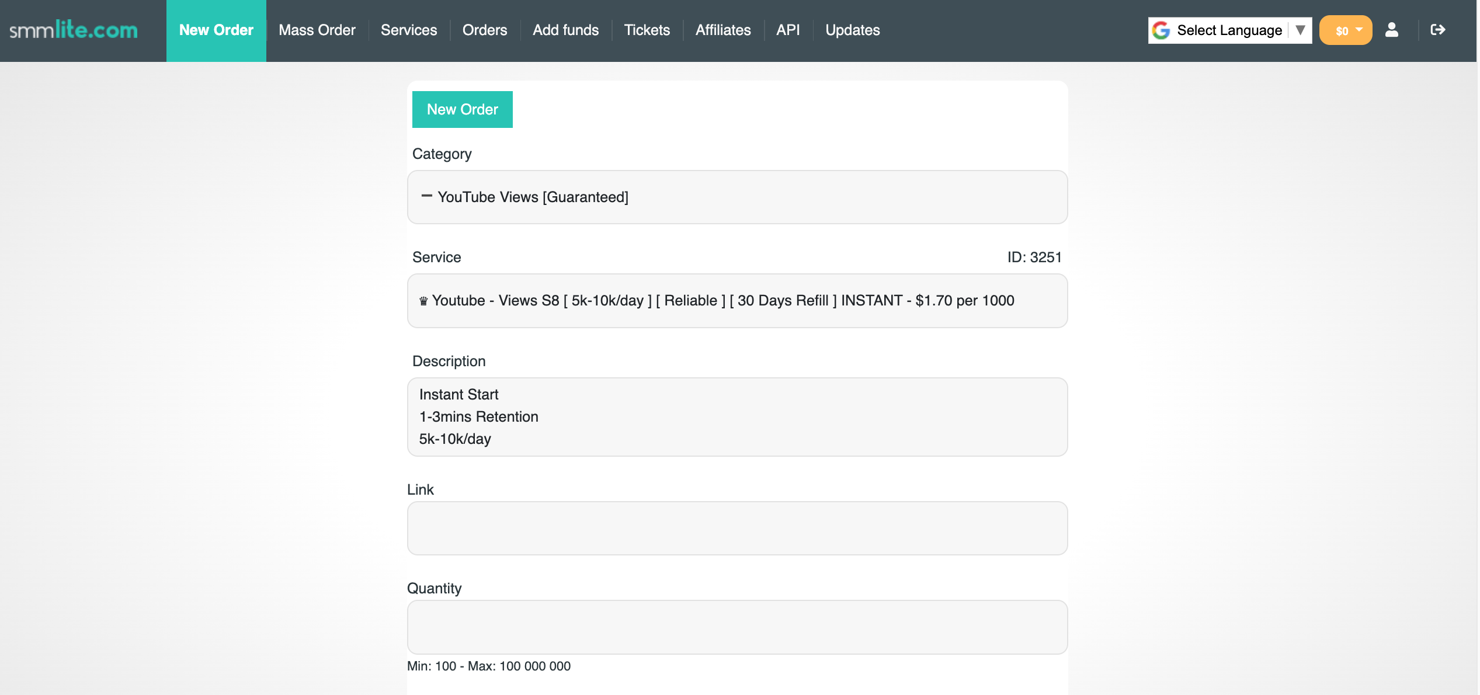Open the API page link
Screen dimensions: 1480x695
click(x=788, y=30)
